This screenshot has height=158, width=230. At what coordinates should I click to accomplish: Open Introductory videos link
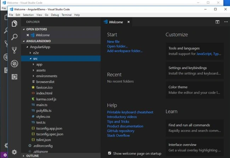(x=122, y=117)
